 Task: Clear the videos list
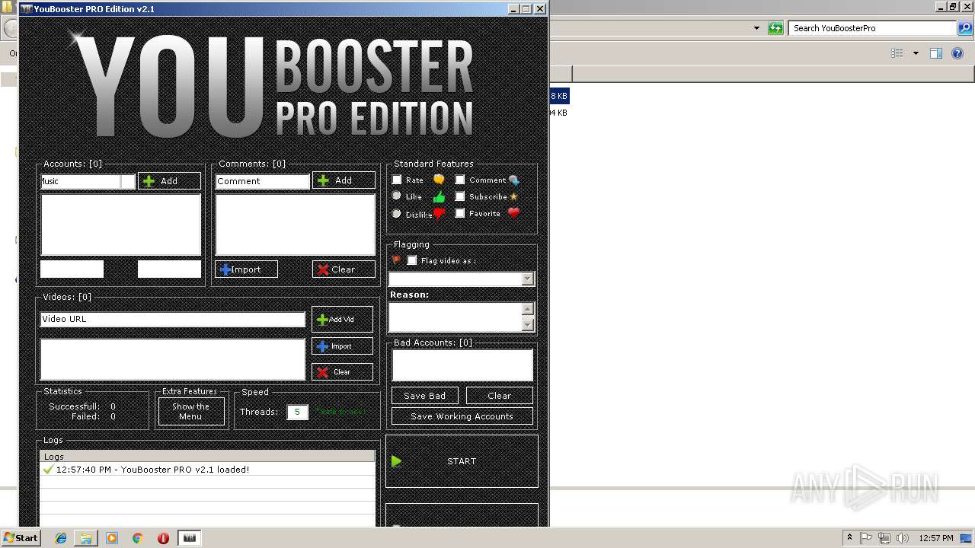[342, 372]
